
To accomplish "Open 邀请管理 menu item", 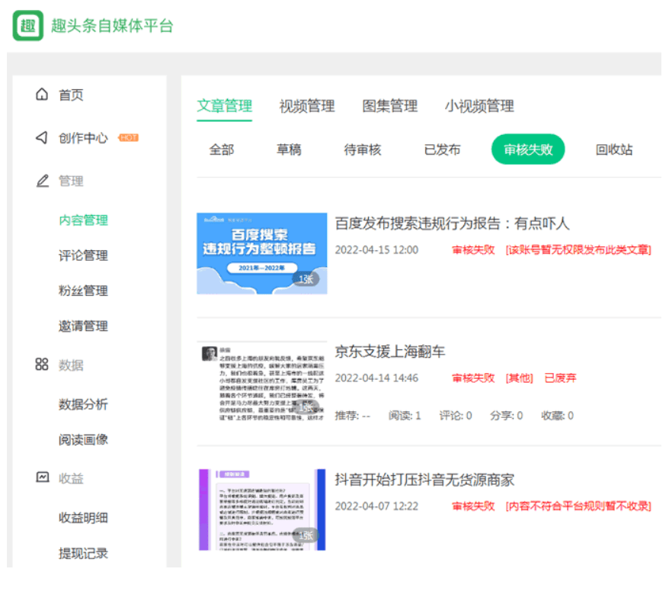I will (83, 326).
